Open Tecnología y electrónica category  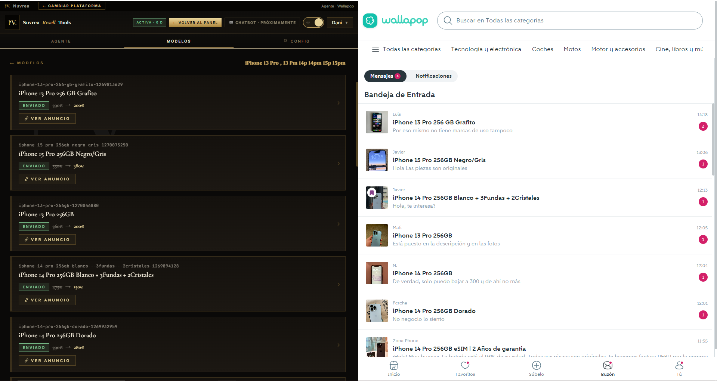tap(486, 49)
